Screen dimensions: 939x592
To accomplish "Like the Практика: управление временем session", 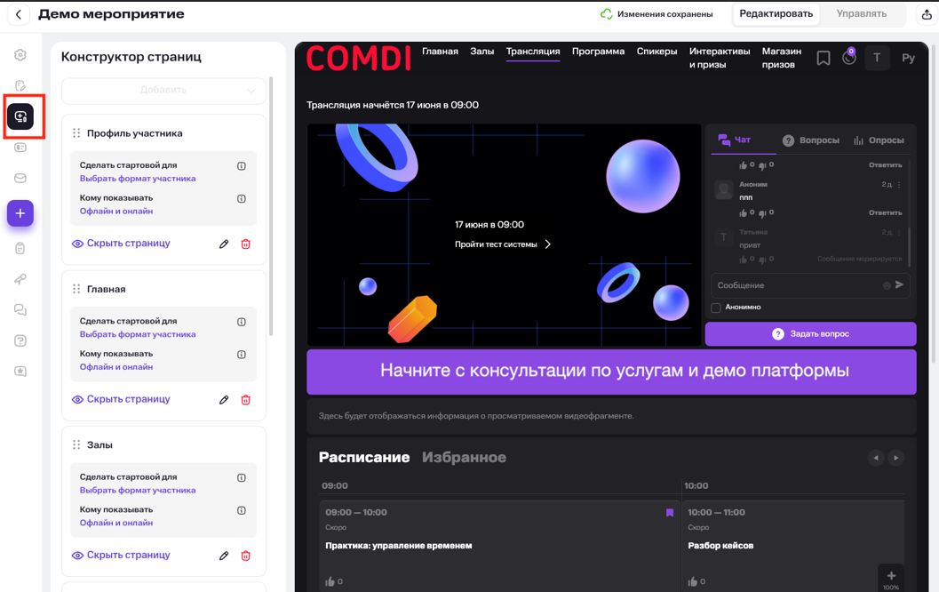I will click(330, 581).
